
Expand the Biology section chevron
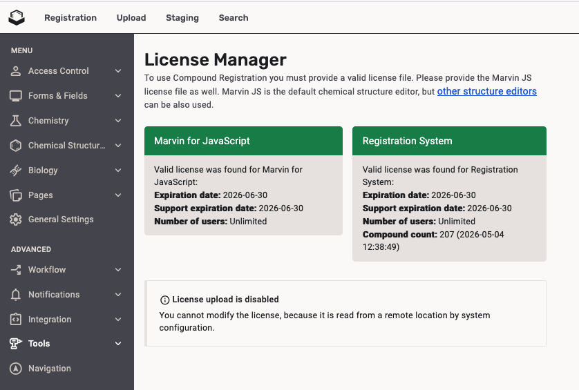(x=118, y=170)
